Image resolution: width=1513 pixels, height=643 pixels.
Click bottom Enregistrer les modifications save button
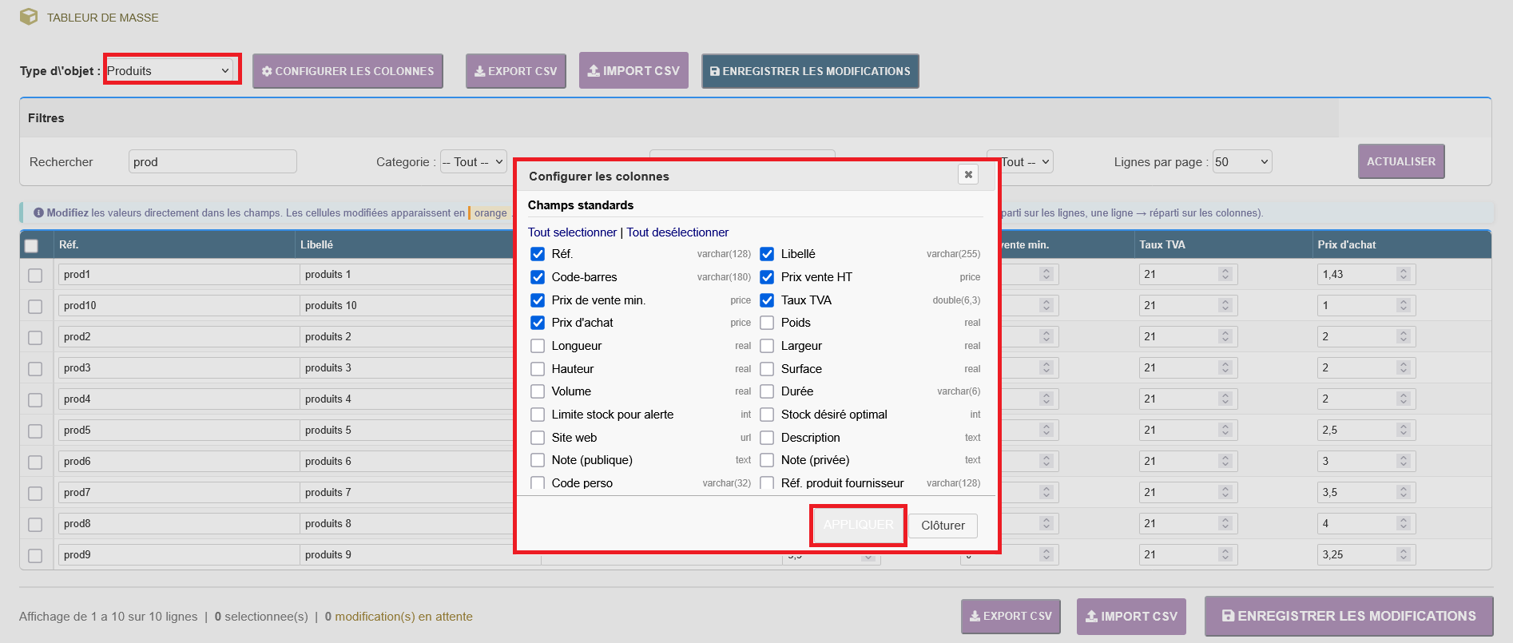click(x=1348, y=616)
